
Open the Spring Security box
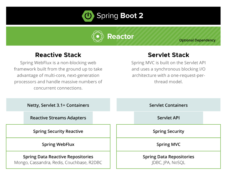pos(168,131)
